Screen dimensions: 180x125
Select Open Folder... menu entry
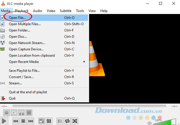[44, 30]
